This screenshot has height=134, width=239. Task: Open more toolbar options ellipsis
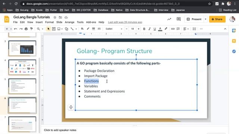201,29
